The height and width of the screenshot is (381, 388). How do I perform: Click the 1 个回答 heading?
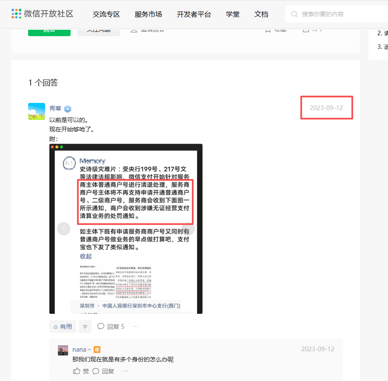43,82
